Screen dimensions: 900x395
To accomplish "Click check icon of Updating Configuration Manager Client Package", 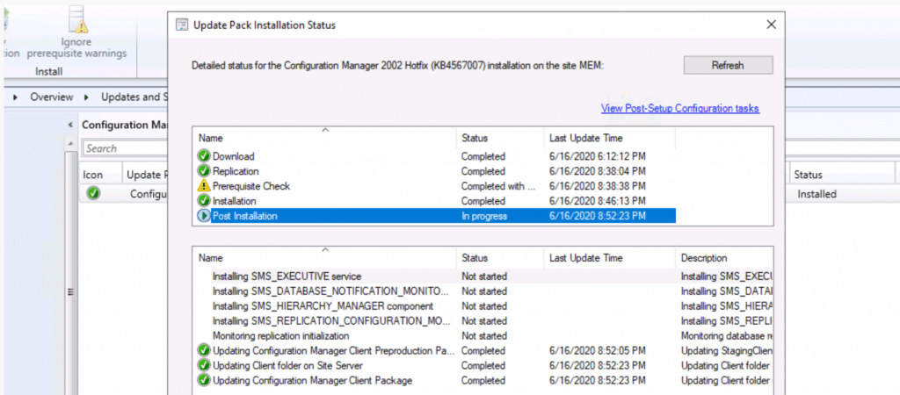I will tap(204, 380).
